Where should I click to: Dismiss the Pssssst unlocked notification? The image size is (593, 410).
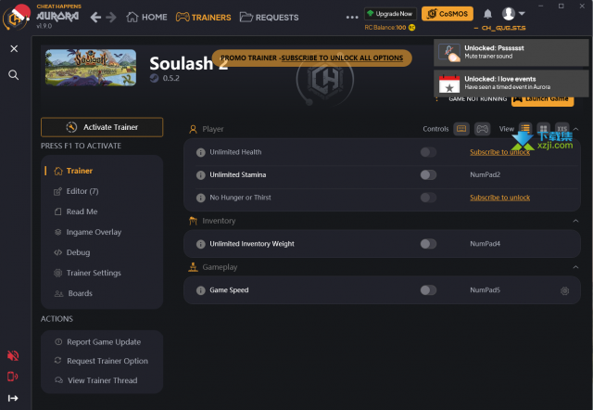click(511, 52)
